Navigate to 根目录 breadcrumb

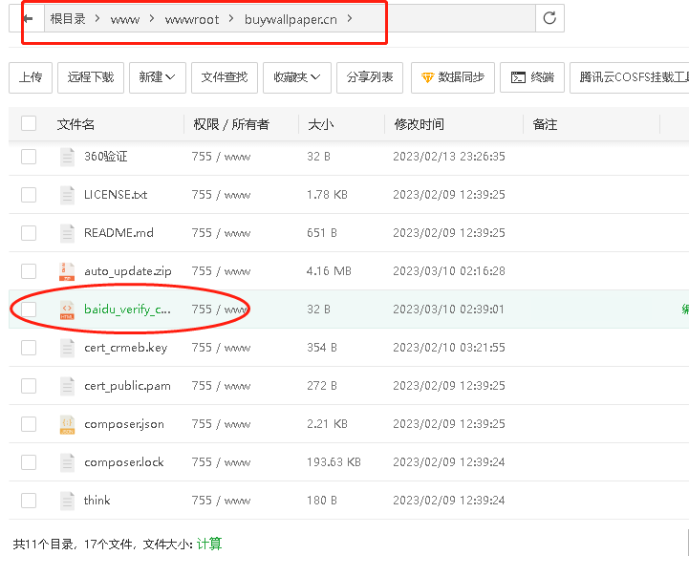(x=68, y=19)
